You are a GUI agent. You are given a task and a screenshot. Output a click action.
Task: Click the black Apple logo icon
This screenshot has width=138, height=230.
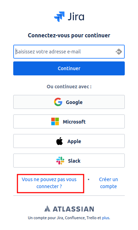[x=60, y=141]
